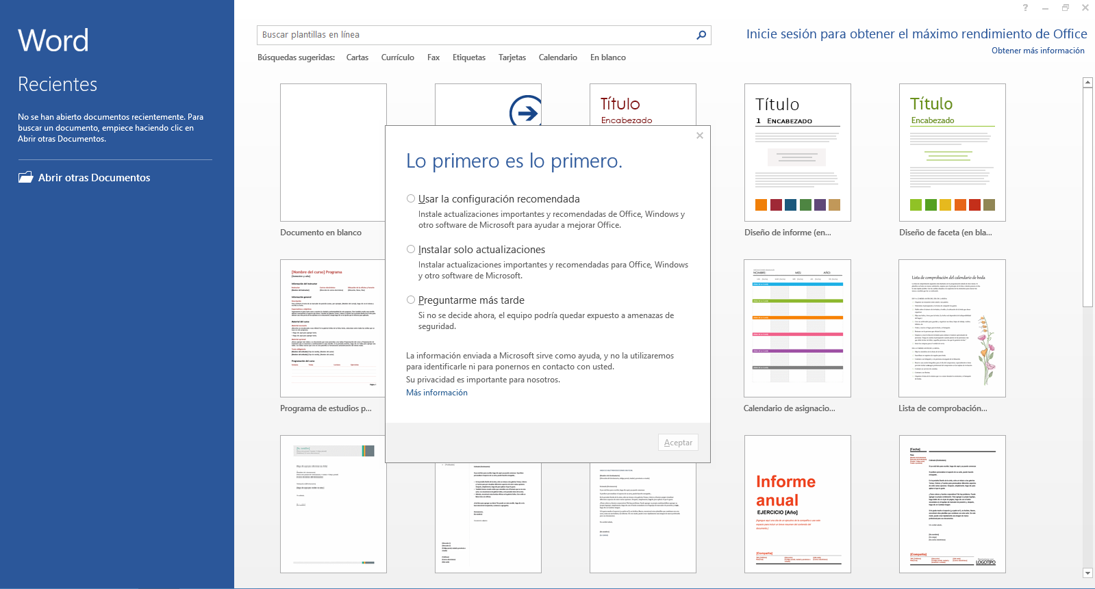Click the tour arrow circle template icon
Viewport: 1095px width, 589px height.
526,111
